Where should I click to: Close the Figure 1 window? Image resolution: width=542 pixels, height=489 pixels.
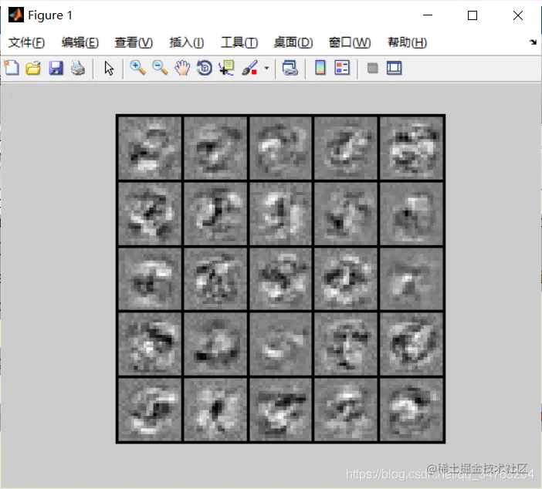518,15
